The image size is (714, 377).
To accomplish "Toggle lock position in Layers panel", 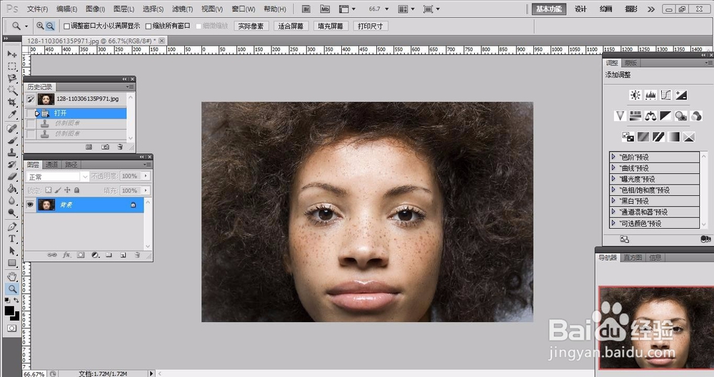I will tap(67, 190).
